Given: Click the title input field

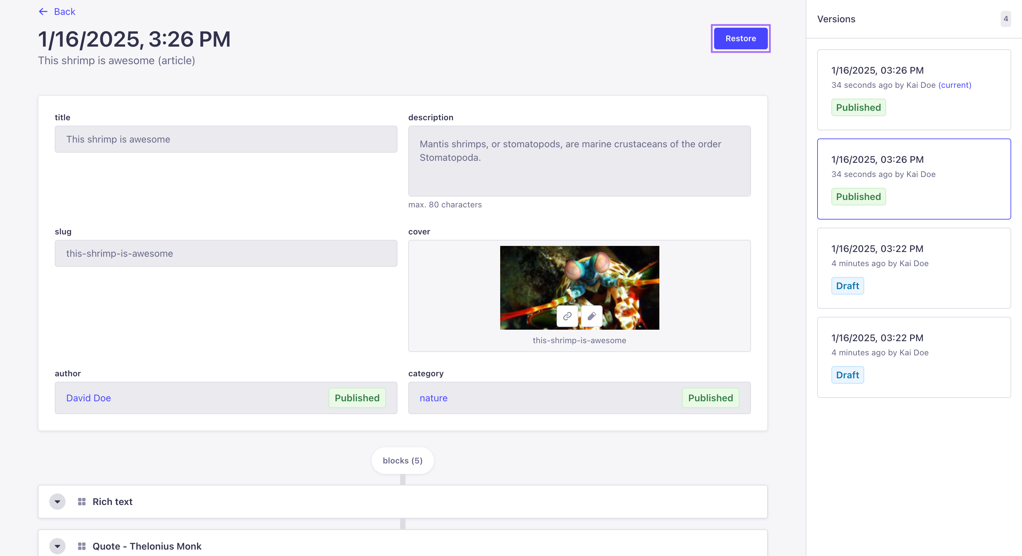Looking at the screenshot, I should point(225,139).
